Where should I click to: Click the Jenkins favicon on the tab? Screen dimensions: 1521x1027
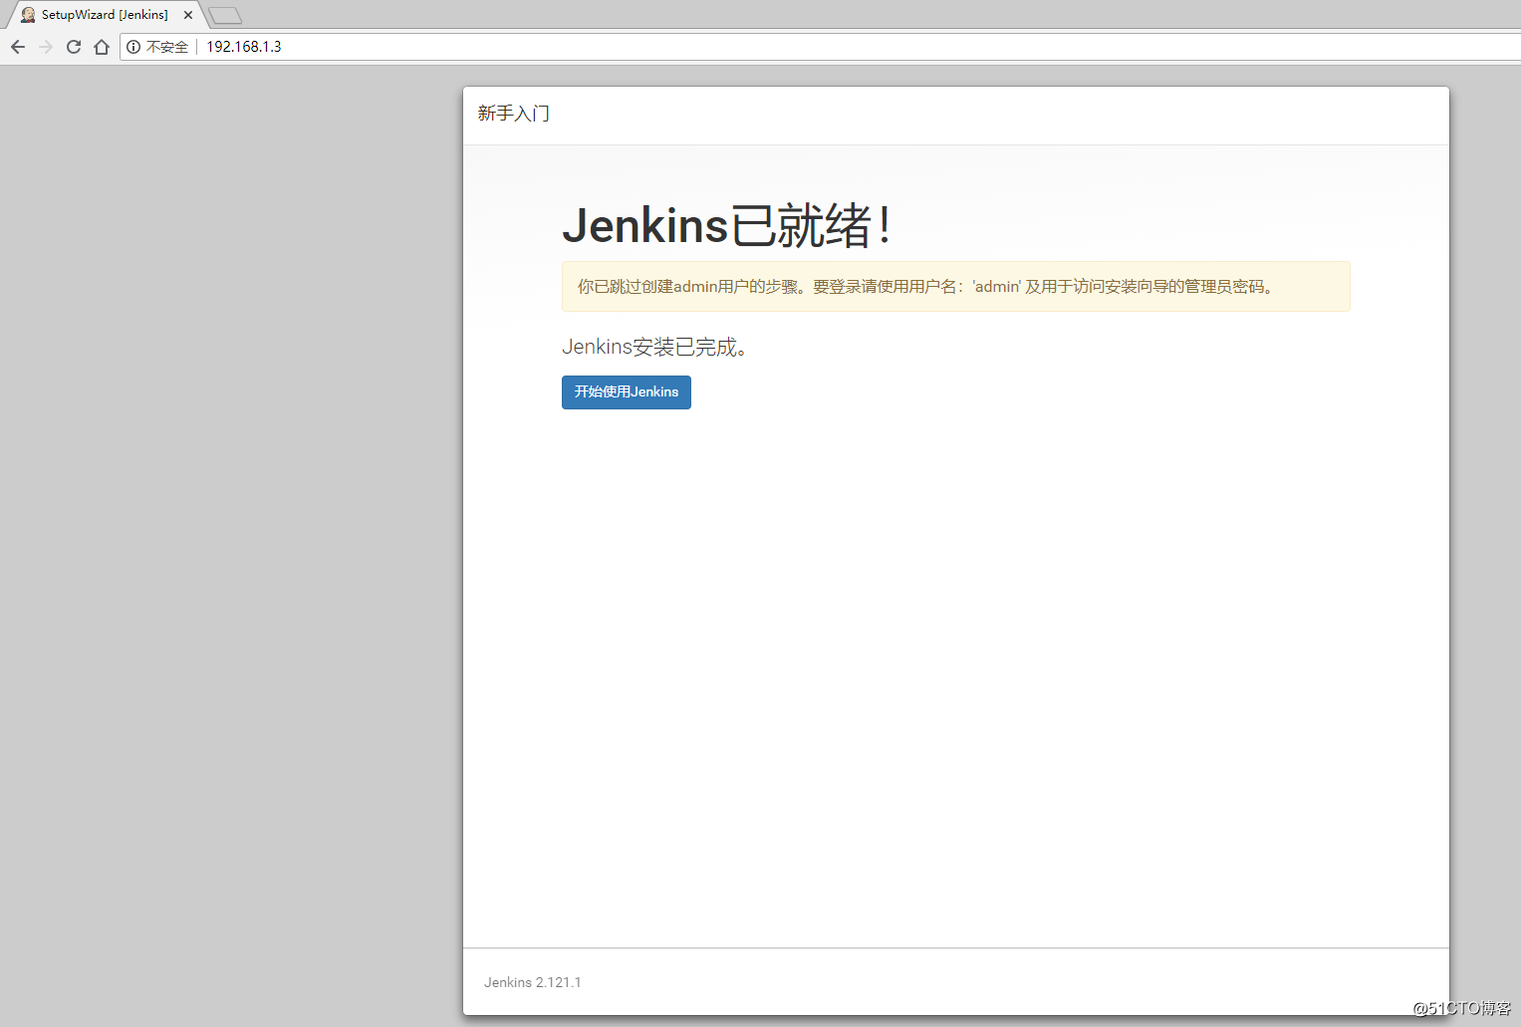[28, 15]
